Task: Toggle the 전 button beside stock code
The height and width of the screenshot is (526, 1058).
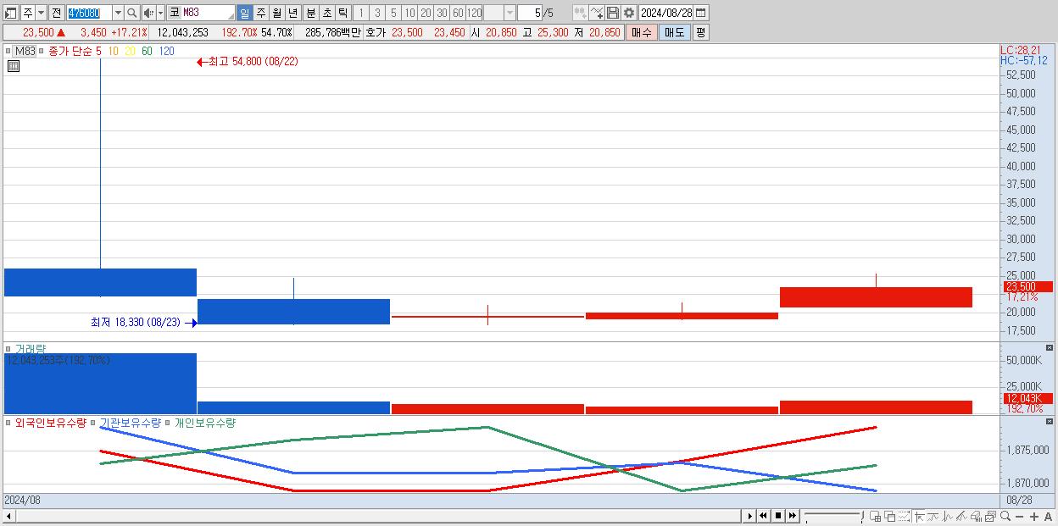Action: point(56,13)
